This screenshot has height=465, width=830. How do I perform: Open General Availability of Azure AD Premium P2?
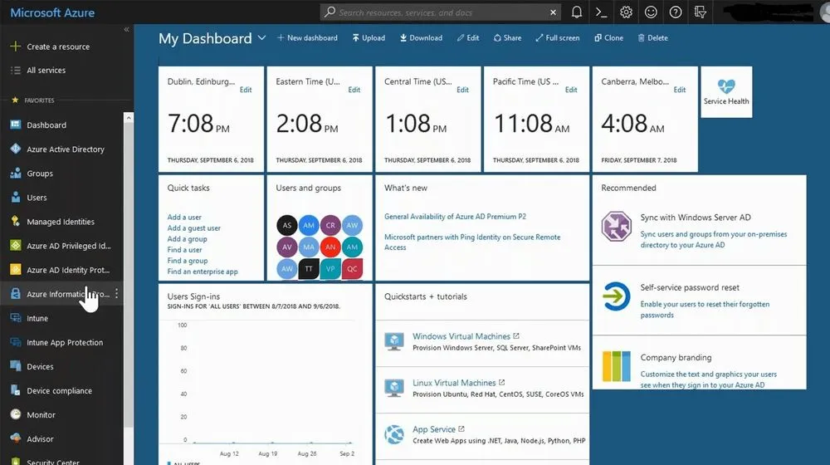coord(455,217)
